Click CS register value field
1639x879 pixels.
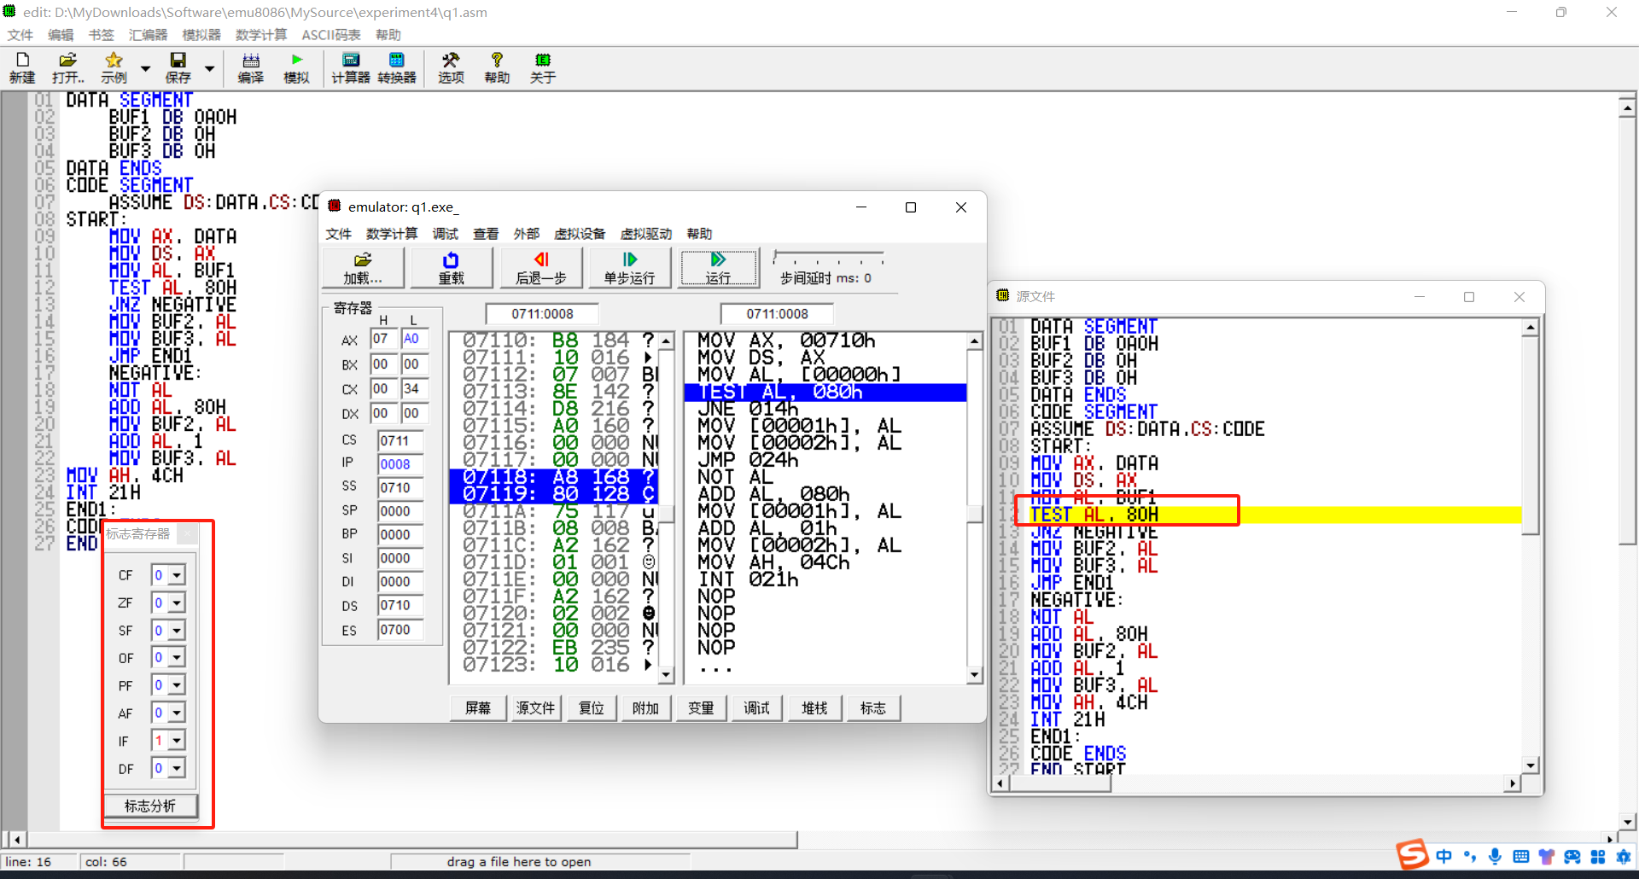click(400, 440)
